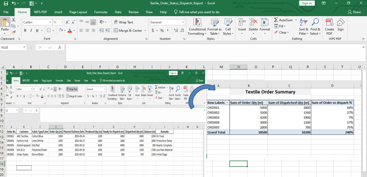Click the Sign in button

[307, 3]
